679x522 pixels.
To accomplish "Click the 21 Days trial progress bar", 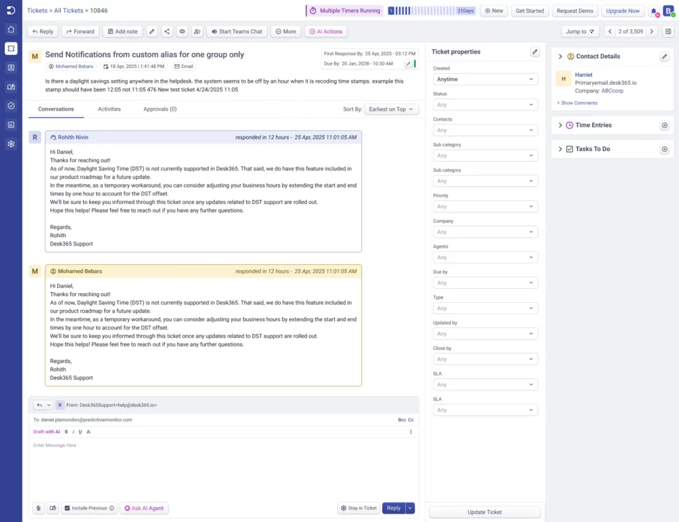I will pyautogui.click(x=431, y=11).
